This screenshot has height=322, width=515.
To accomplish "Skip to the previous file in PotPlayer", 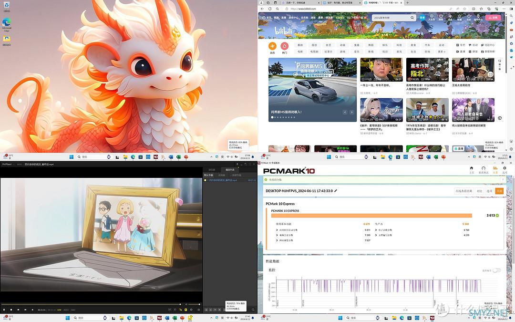I will click(x=19, y=310).
